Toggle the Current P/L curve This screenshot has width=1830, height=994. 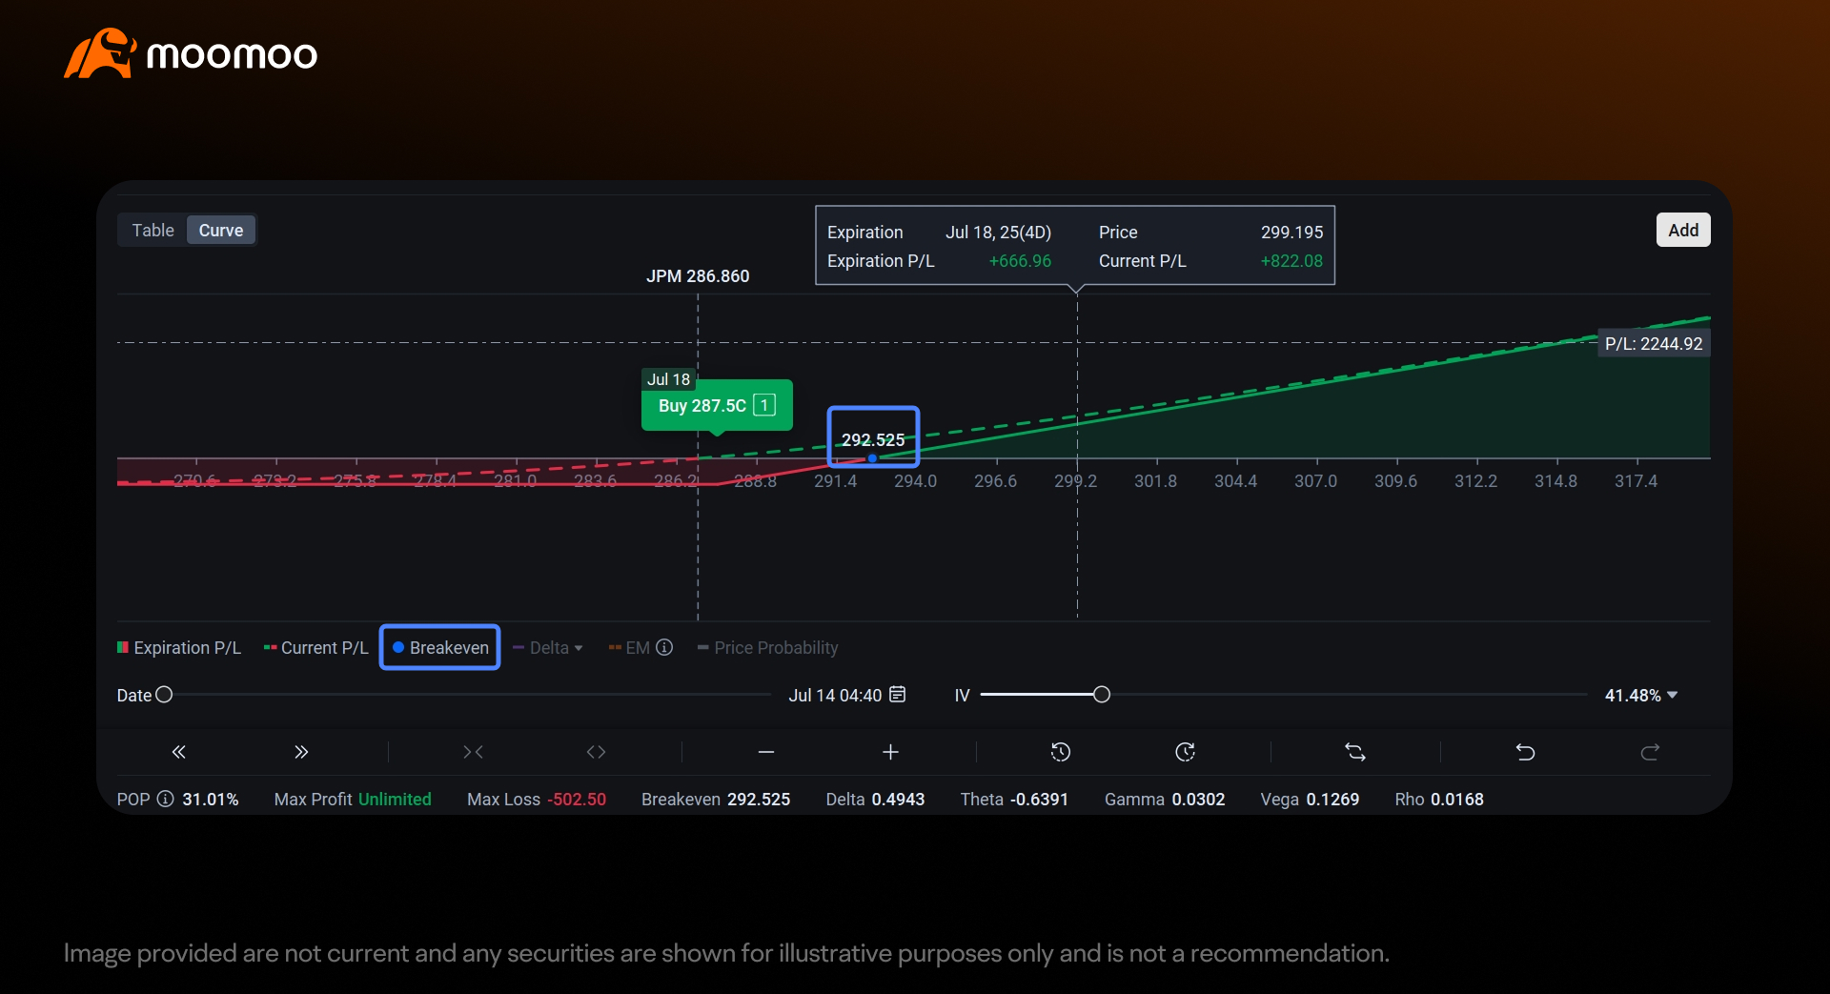315,648
